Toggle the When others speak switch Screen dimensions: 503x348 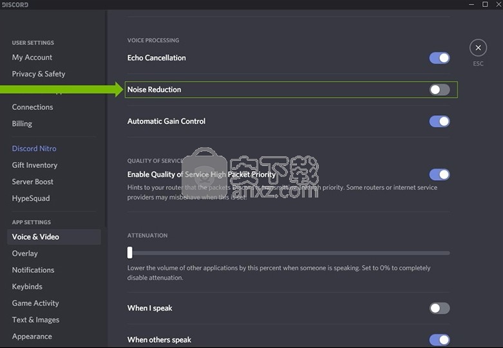coord(439,340)
